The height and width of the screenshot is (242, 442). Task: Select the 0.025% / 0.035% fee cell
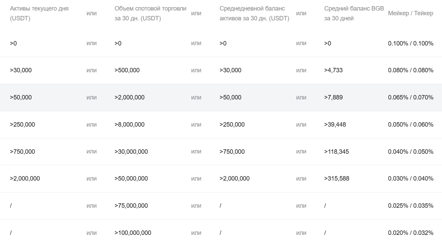[410, 206]
